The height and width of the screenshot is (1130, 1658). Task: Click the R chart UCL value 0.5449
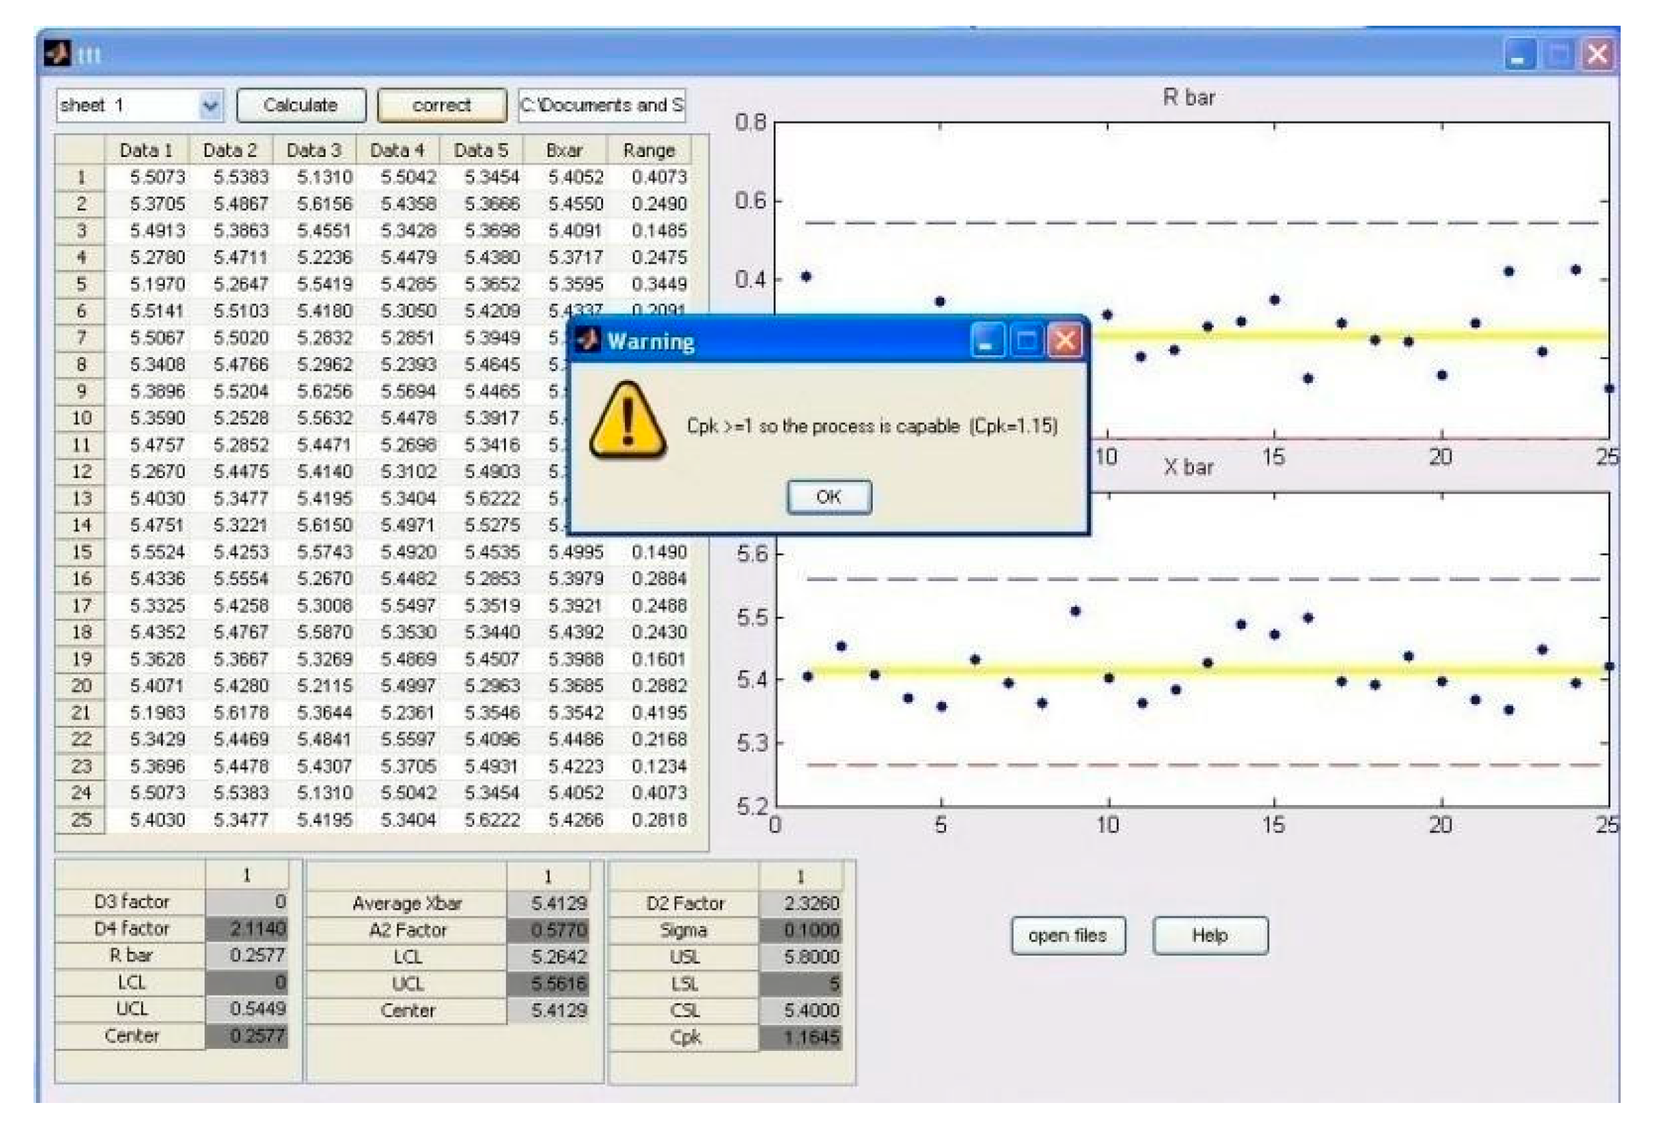click(x=248, y=1008)
